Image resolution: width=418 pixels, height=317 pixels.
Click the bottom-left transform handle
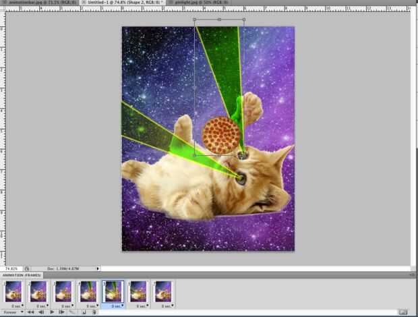pos(195,155)
